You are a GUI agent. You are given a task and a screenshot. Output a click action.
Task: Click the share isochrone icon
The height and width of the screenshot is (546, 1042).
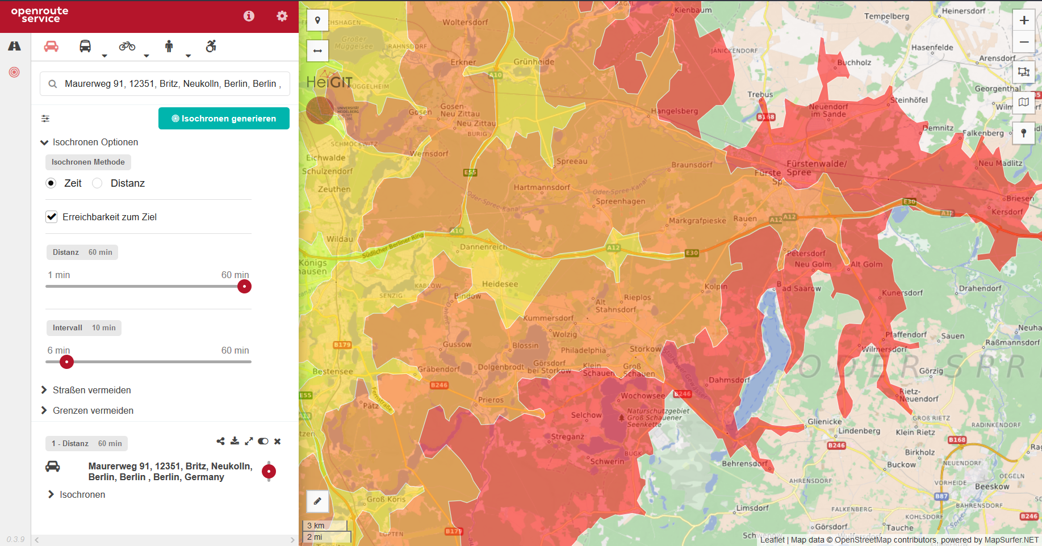(220, 441)
